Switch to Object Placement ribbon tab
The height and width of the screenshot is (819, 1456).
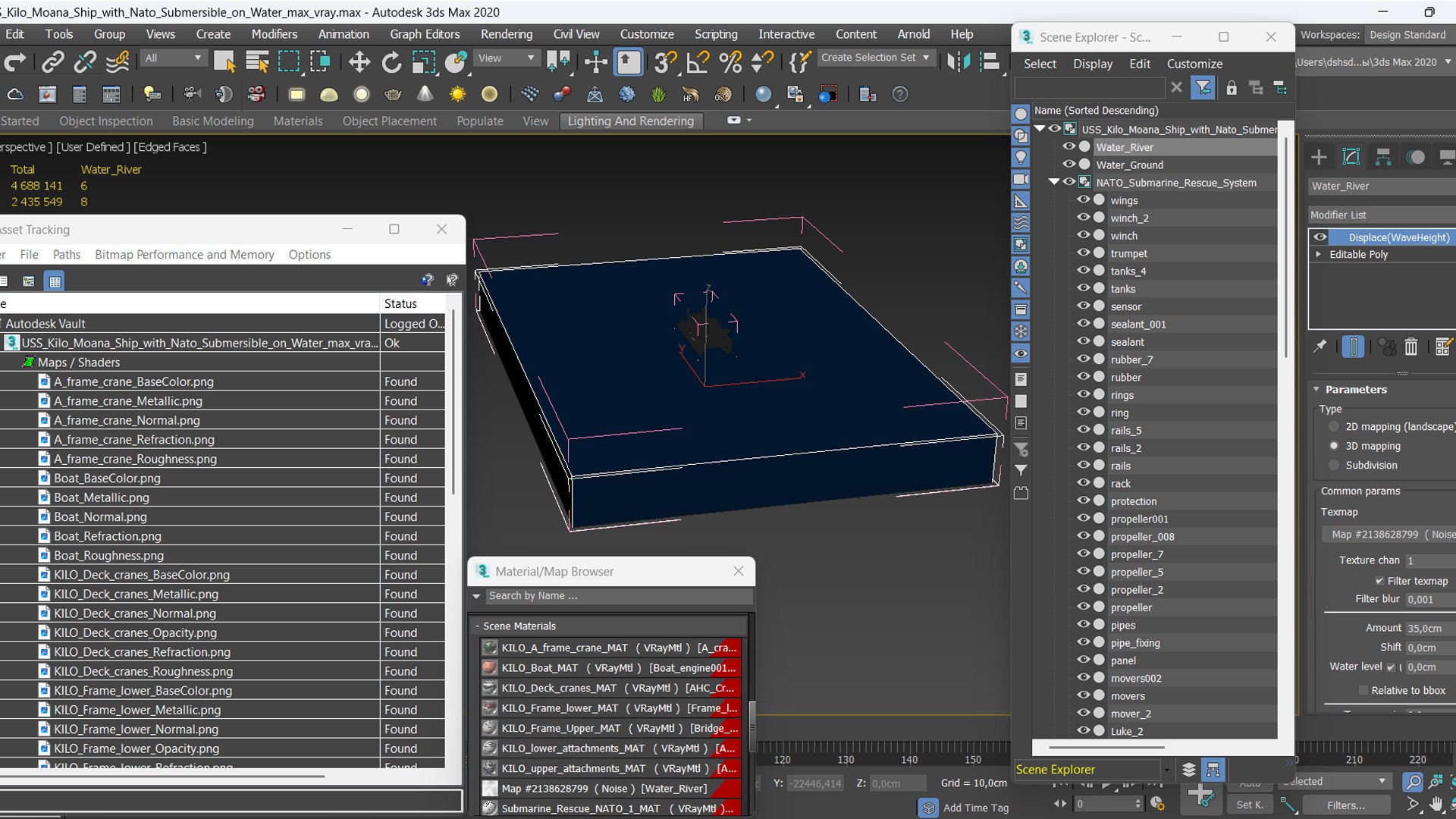[x=389, y=121]
